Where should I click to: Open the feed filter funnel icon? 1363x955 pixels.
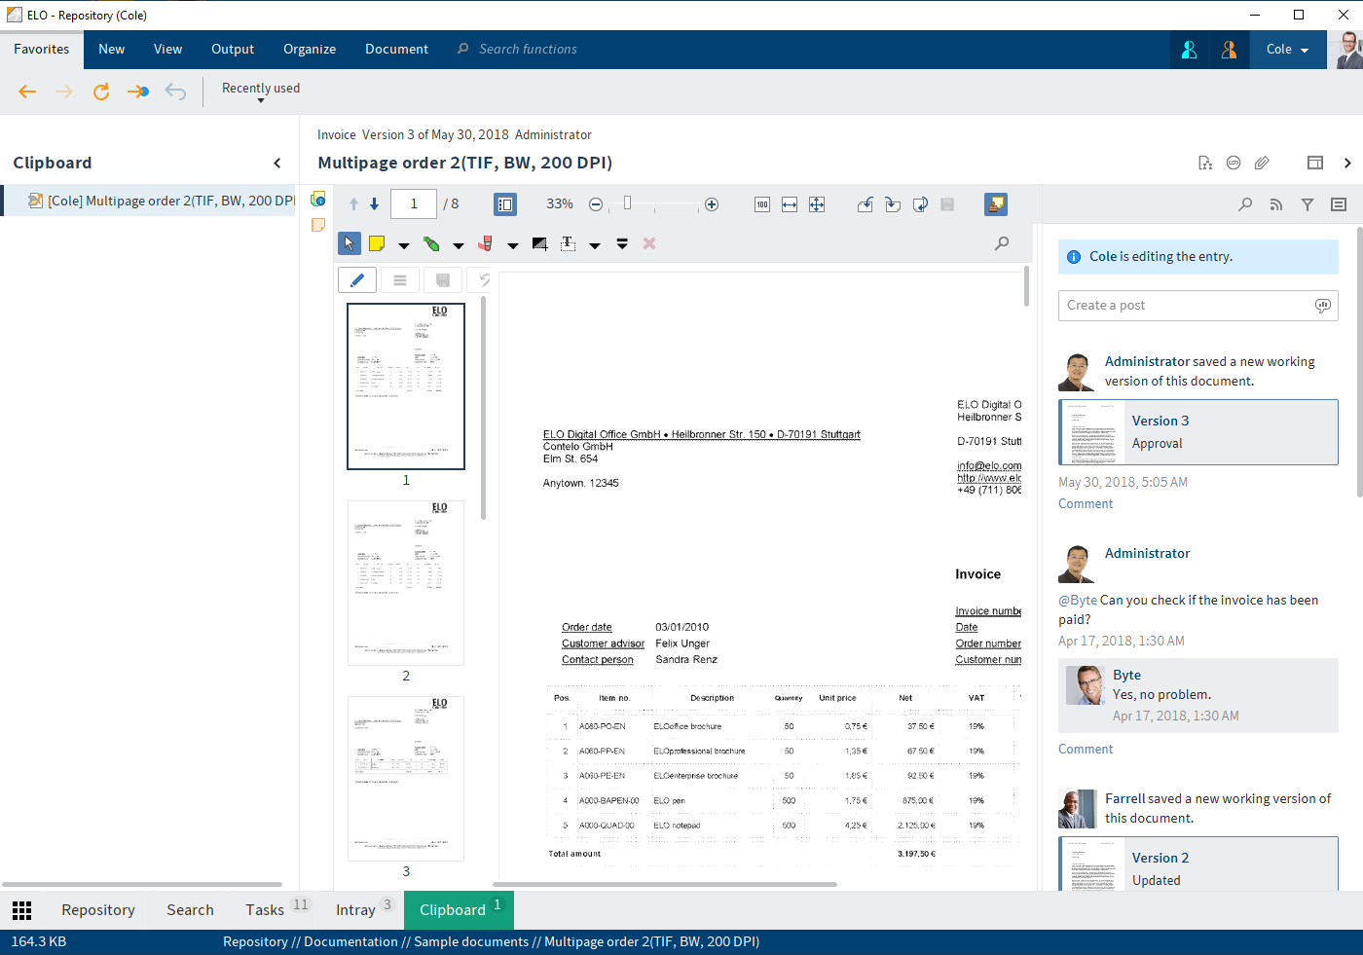click(1308, 204)
